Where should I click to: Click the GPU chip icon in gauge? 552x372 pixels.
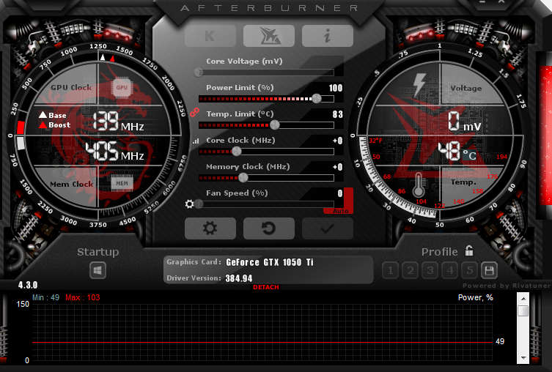pyautogui.click(x=122, y=88)
